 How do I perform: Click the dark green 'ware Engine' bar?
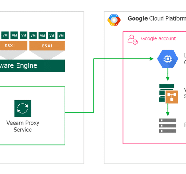32,66
